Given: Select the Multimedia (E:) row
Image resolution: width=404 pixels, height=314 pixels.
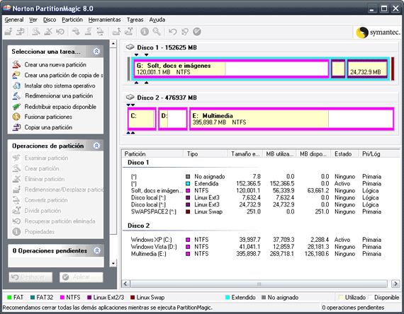Looking at the screenshot, I should 256,254.
